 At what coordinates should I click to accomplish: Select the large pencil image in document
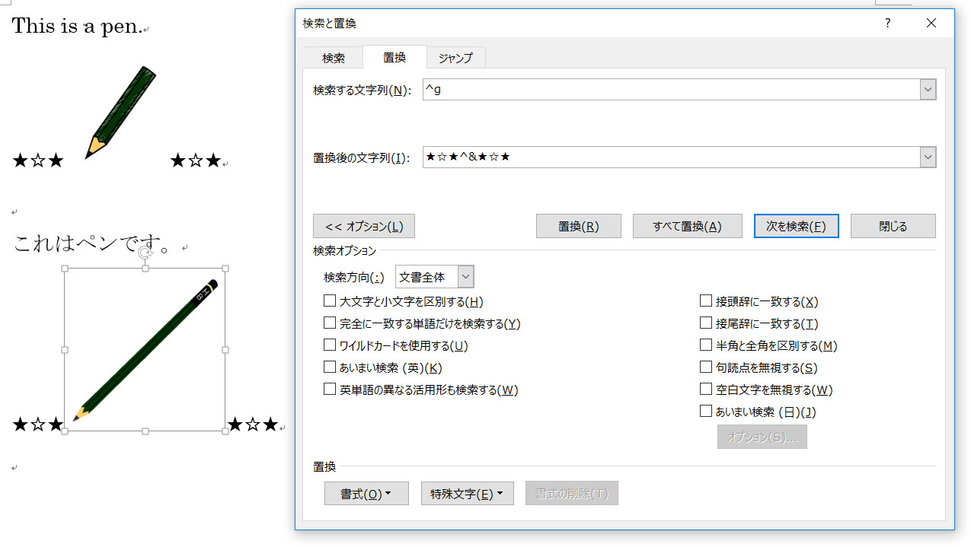tap(145, 350)
